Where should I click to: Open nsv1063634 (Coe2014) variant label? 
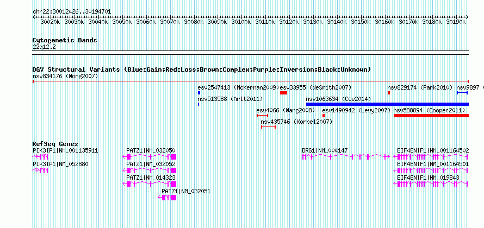[338, 99]
